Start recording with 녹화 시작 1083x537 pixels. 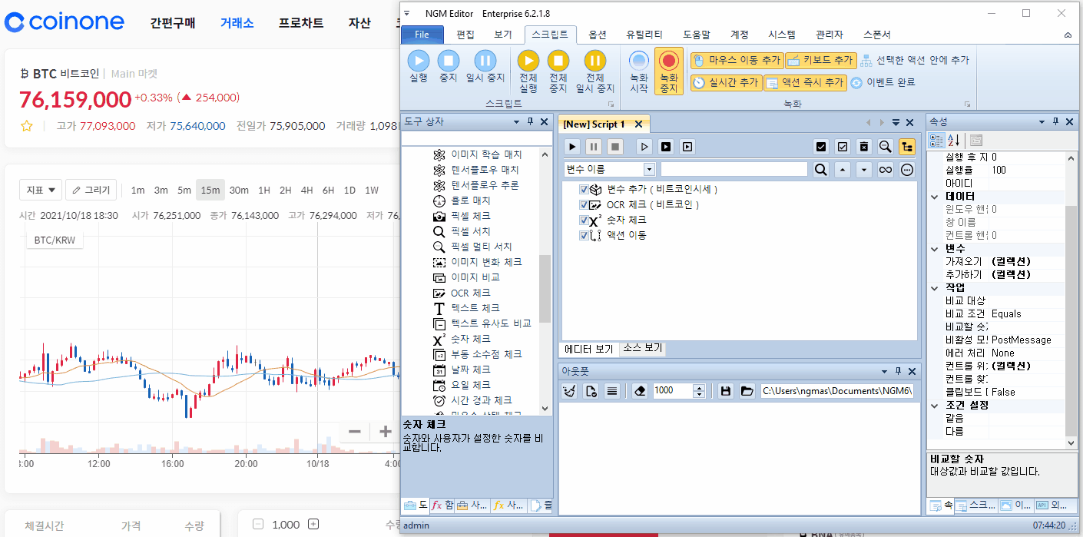pos(639,71)
